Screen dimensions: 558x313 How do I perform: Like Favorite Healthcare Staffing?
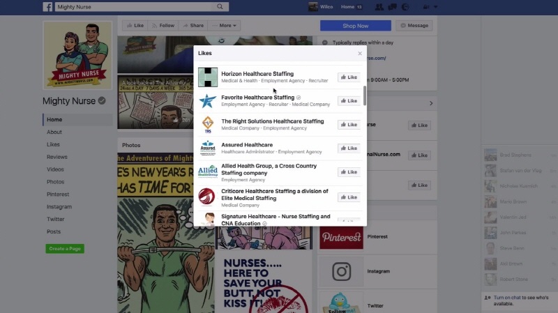(x=349, y=101)
